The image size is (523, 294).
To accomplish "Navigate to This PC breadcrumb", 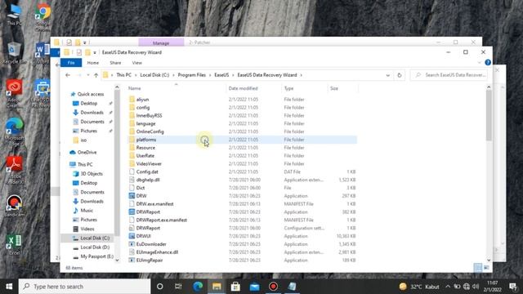I will (x=123, y=75).
